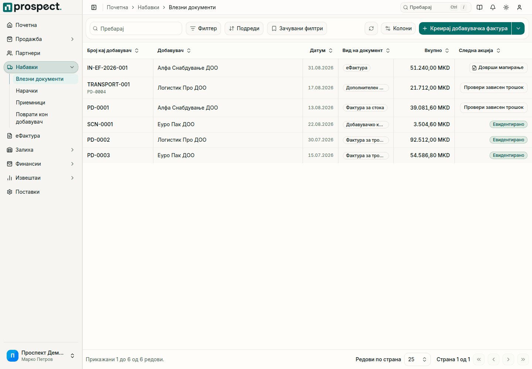
Task: Sort by Датум column
Action: [x=321, y=51]
